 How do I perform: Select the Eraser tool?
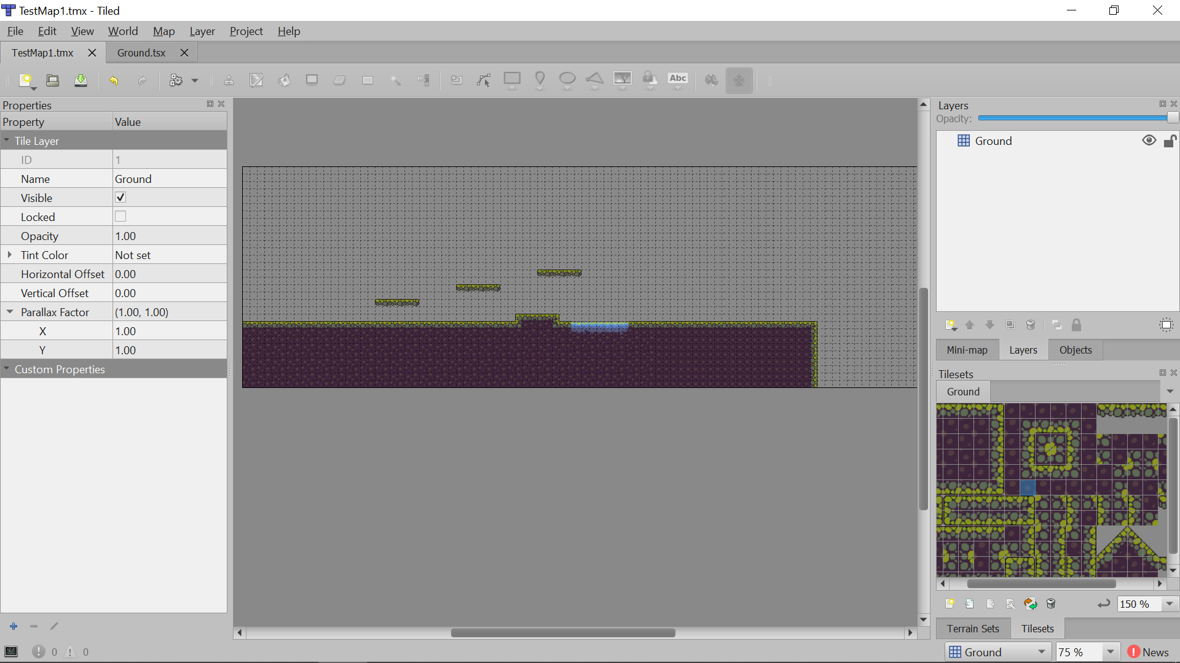[340, 80]
